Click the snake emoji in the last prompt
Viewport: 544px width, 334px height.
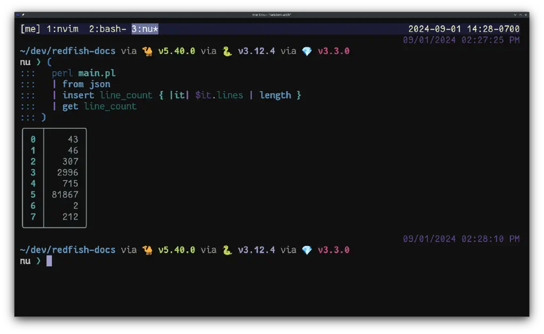[227, 250]
